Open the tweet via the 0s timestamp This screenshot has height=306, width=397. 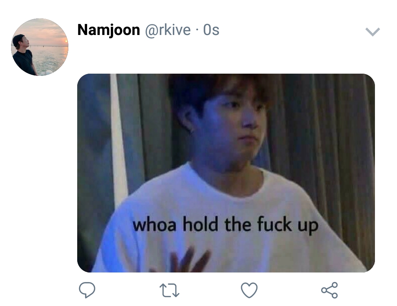pyautogui.click(x=211, y=30)
